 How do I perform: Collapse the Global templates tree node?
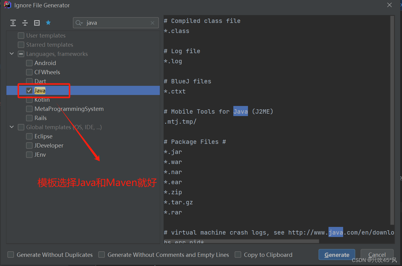click(x=12, y=127)
